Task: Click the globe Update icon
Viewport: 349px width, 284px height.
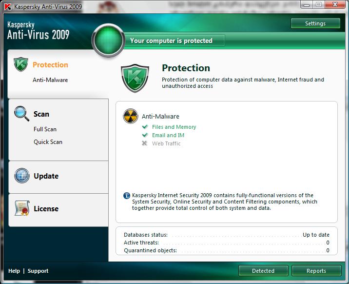Action: click(22, 176)
